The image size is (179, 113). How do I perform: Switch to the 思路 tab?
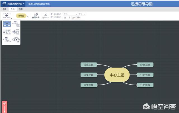(x=4, y=9)
